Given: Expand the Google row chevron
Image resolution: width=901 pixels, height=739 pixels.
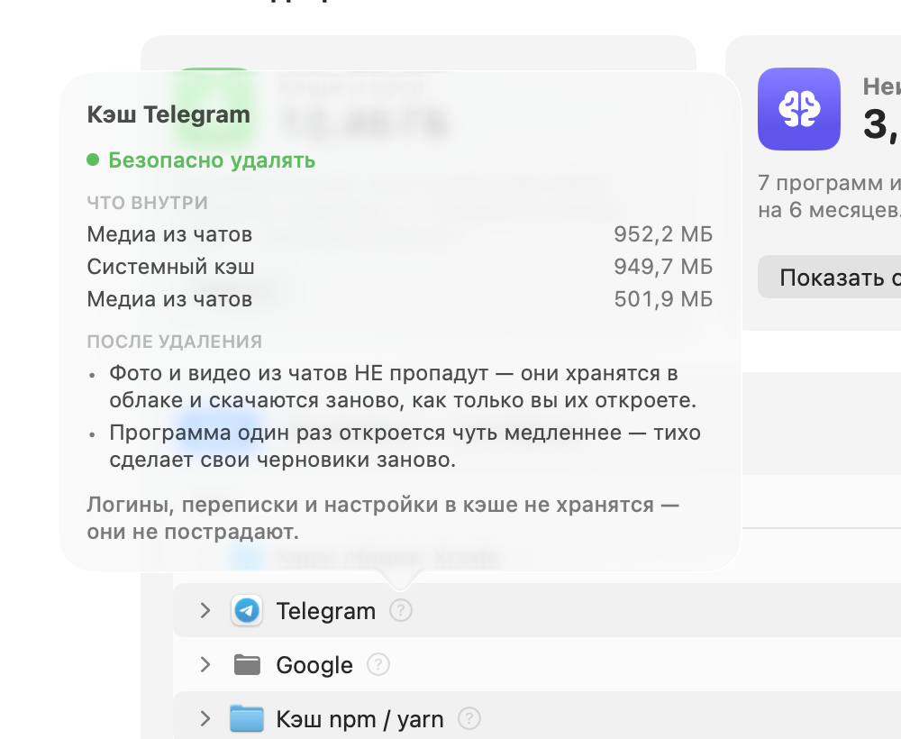Looking at the screenshot, I should [205, 664].
